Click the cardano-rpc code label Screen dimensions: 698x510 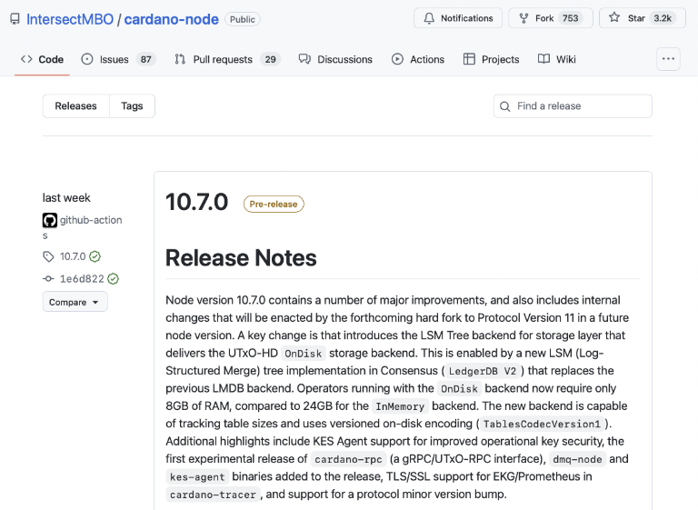coord(349,459)
